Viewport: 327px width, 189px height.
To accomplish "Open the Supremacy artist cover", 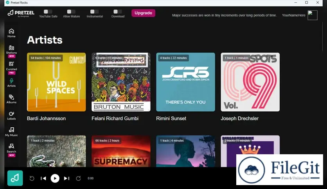I will click(121, 151).
